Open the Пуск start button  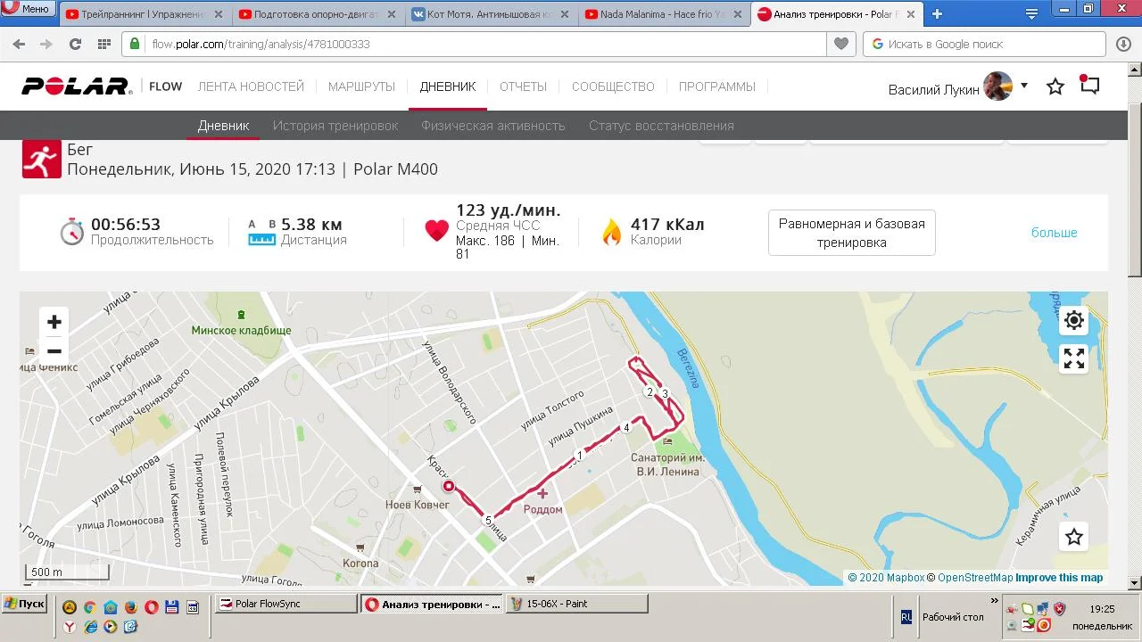(x=24, y=604)
